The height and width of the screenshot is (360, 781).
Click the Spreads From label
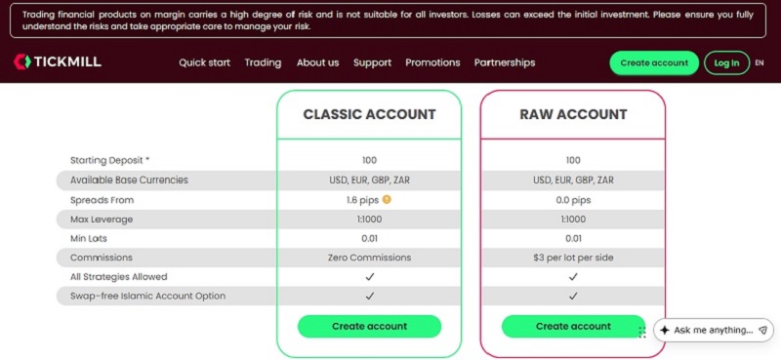click(x=103, y=200)
